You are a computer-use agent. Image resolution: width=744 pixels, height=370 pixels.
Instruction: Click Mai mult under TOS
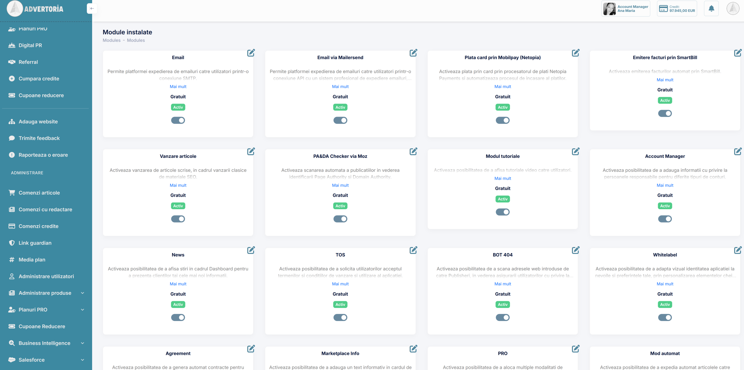(340, 284)
